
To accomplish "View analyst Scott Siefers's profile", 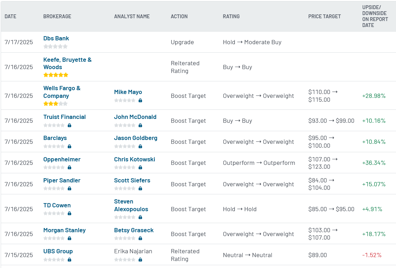I will 132,180.
